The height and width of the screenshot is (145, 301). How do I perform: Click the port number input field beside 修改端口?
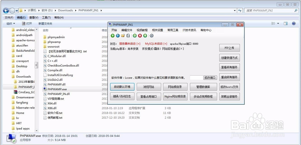pyautogui.click(x=196, y=78)
